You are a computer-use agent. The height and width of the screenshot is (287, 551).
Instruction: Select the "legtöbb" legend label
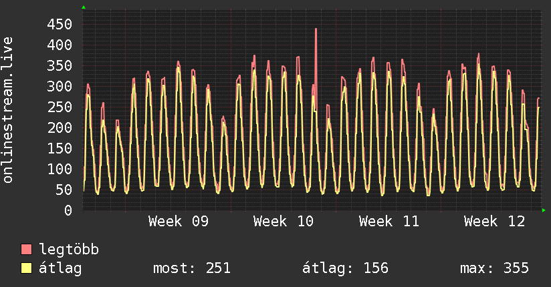click(69, 250)
